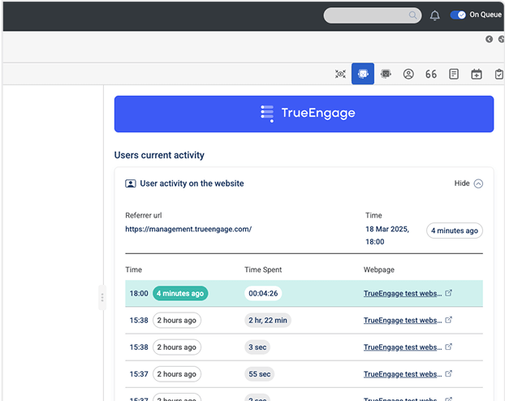The image size is (505, 401).
Task: Open webpage link in '55 sec' row
Action: [x=403, y=374]
